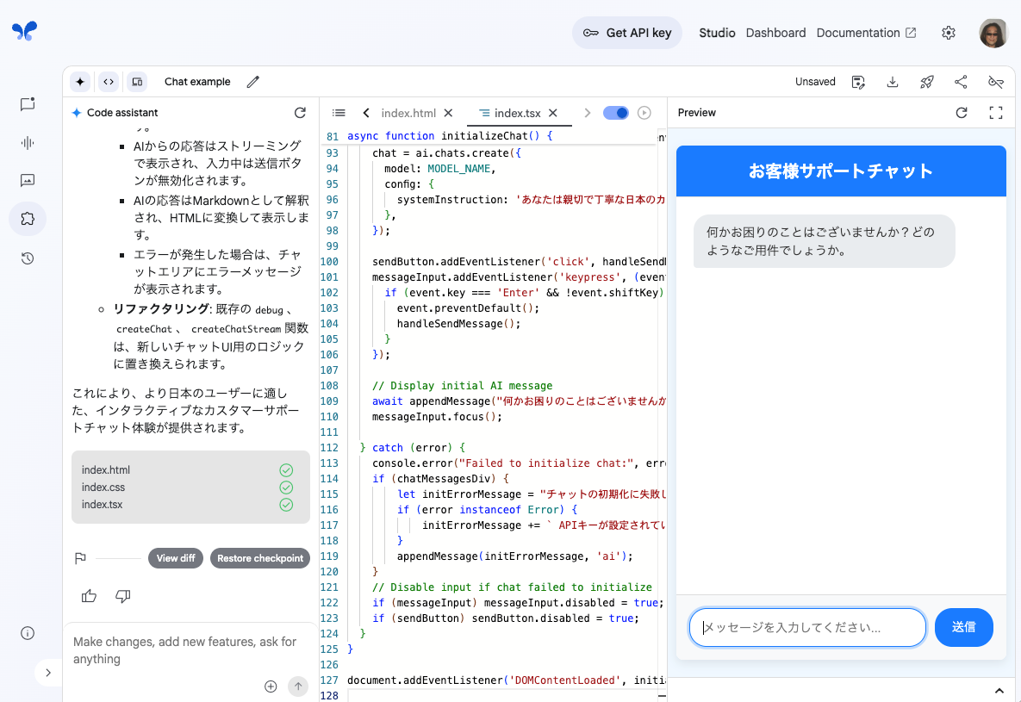This screenshot has height=702, width=1021.
Task: Open the settings gear
Action: coord(949,33)
